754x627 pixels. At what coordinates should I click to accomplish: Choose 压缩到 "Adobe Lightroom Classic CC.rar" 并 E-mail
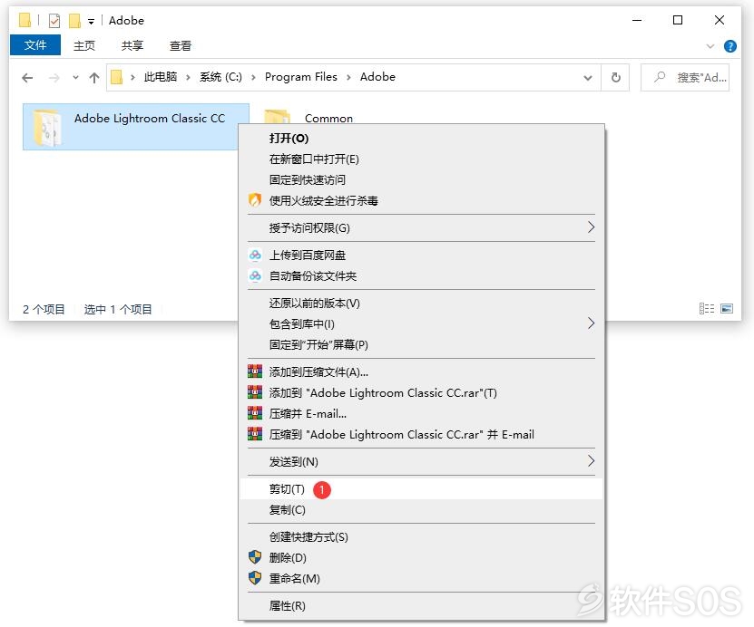pos(421,435)
